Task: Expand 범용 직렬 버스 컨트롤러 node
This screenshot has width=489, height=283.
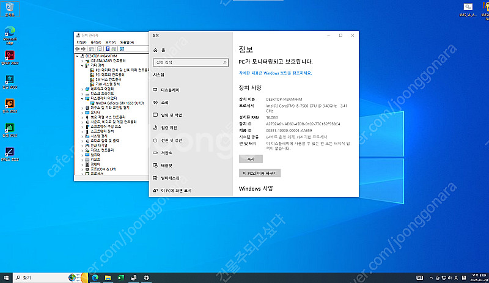Action: tap(83, 117)
